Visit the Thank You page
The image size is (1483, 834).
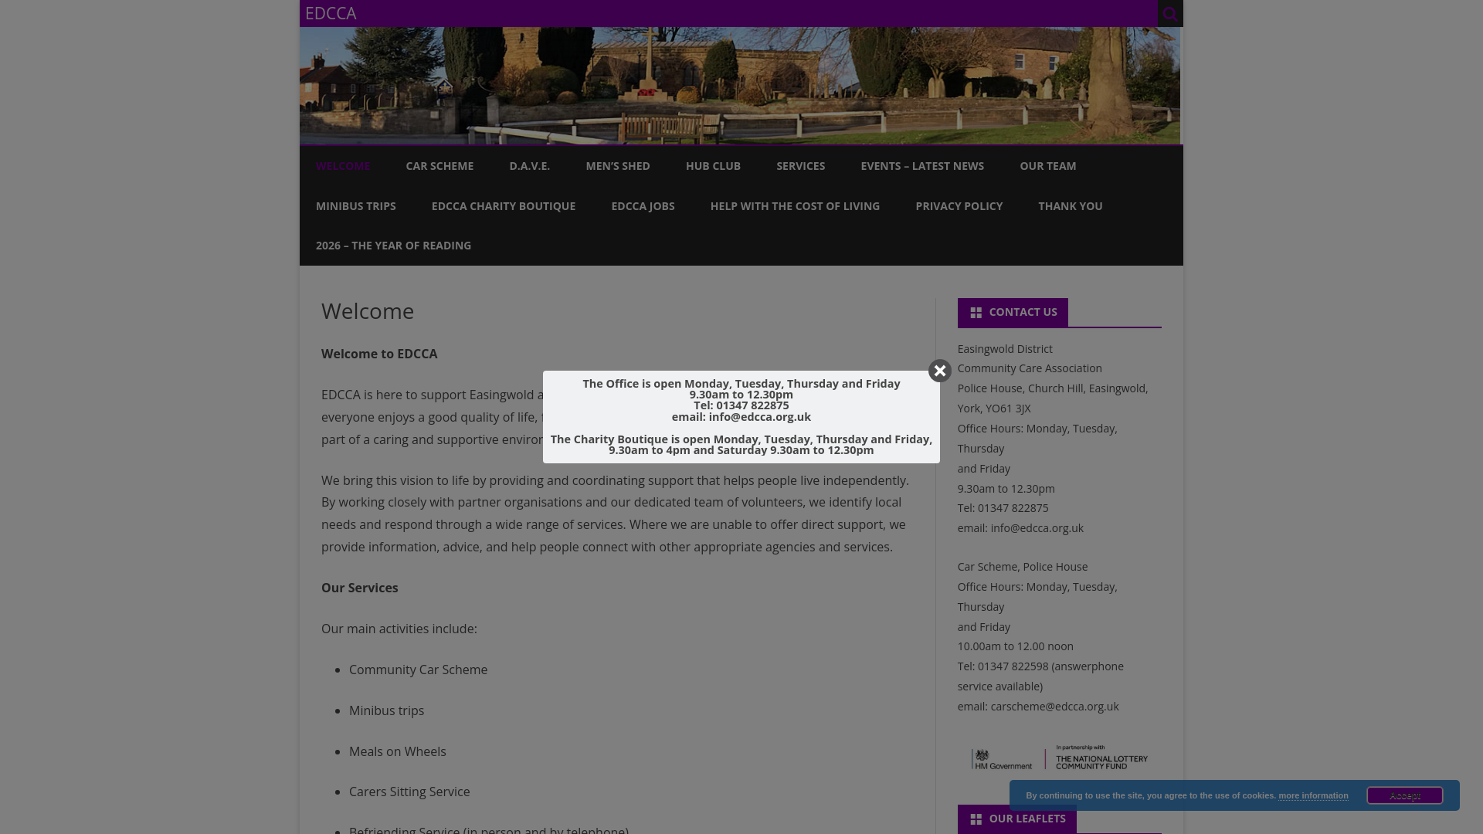[x=1071, y=206]
